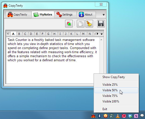
Task: Click the copy pages toolbar icon
Action: (81, 24)
